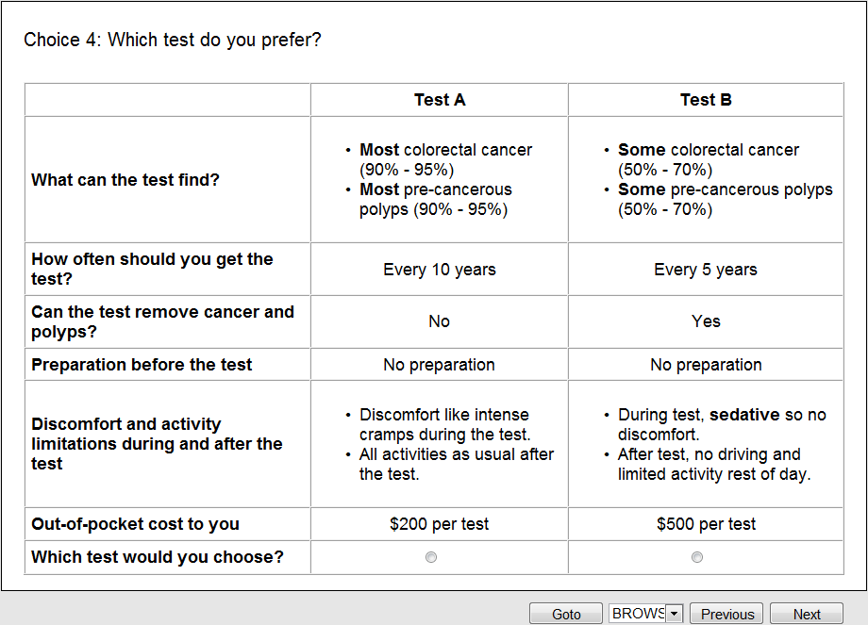Viewport: 868px width, 625px height.
Task: Click the BROWSE combo box field
Action: pyautogui.click(x=638, y=614)
